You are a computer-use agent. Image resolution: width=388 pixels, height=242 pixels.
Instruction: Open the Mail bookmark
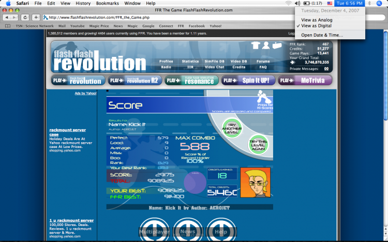[62, 26]
